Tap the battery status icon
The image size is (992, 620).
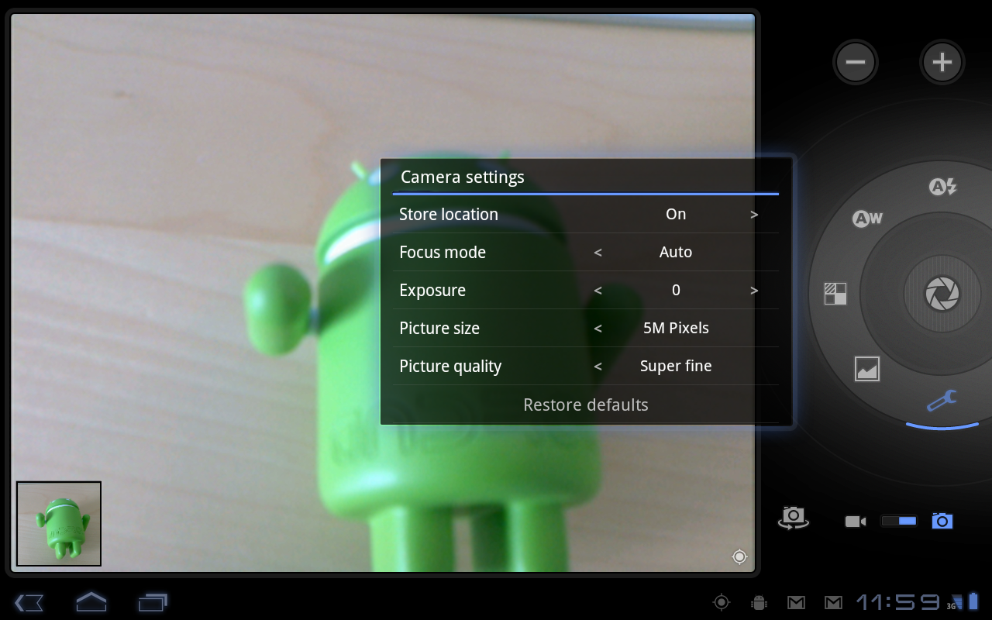click(974, 601)
